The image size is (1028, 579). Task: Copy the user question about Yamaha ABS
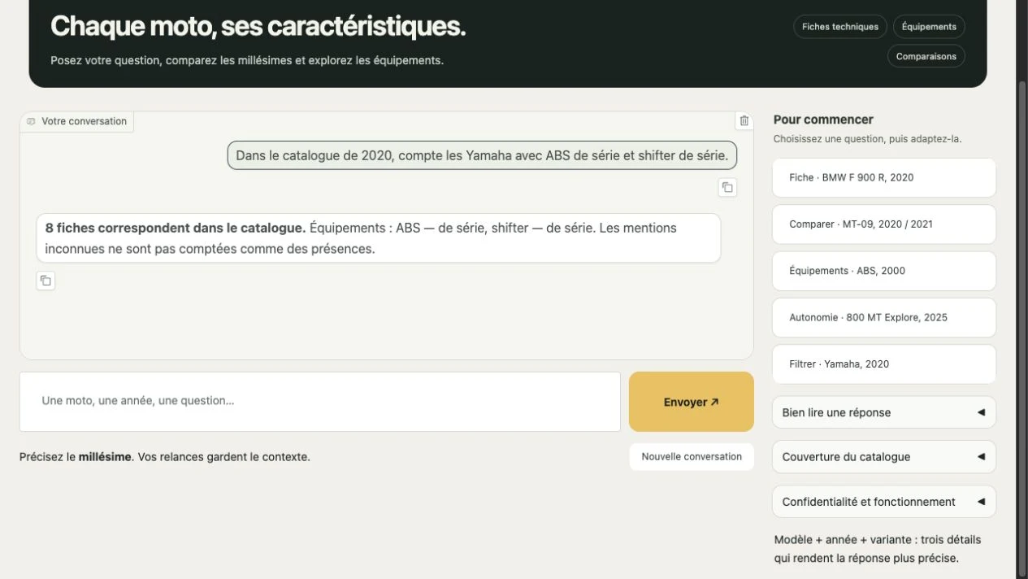pos(727,187)
